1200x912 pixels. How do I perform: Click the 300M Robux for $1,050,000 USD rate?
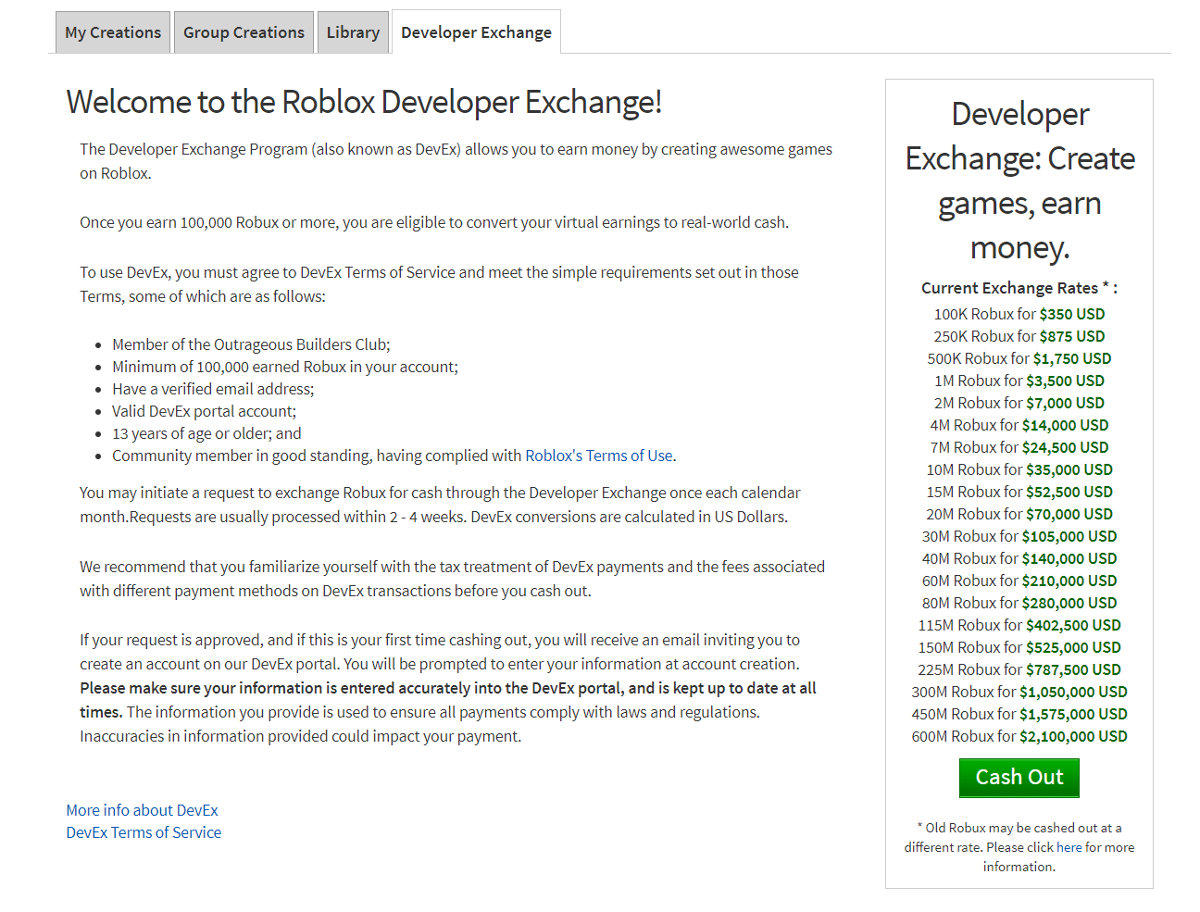(1019, 692)
